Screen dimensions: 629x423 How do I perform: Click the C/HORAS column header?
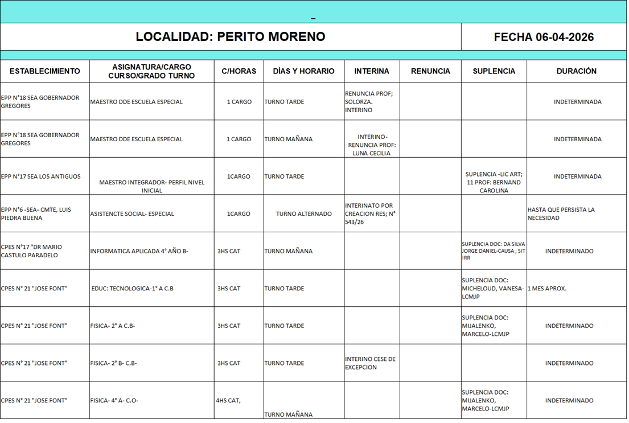239,71
